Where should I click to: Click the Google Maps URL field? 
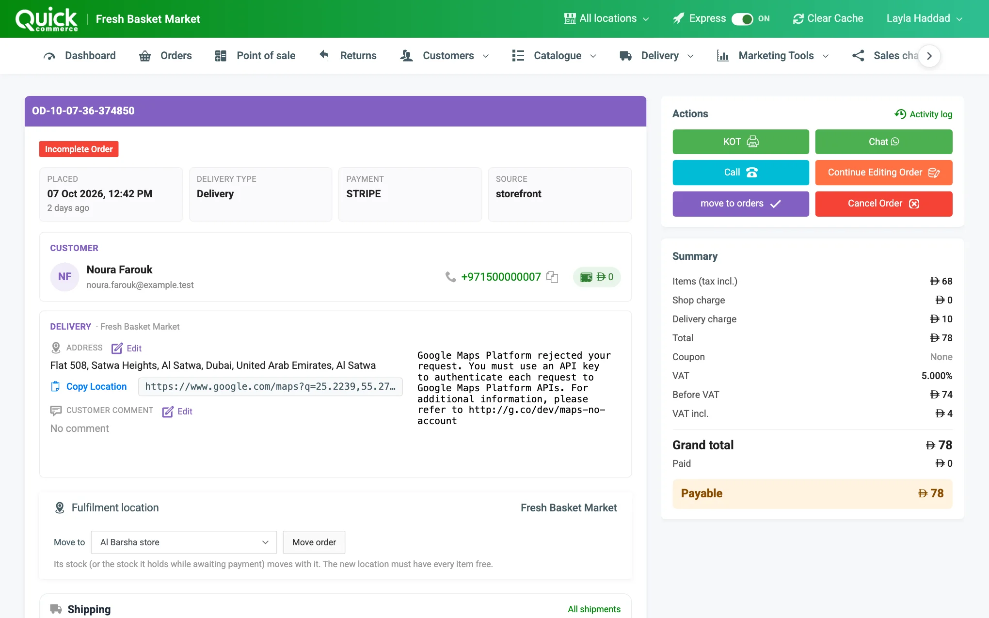tap(270, 386)
